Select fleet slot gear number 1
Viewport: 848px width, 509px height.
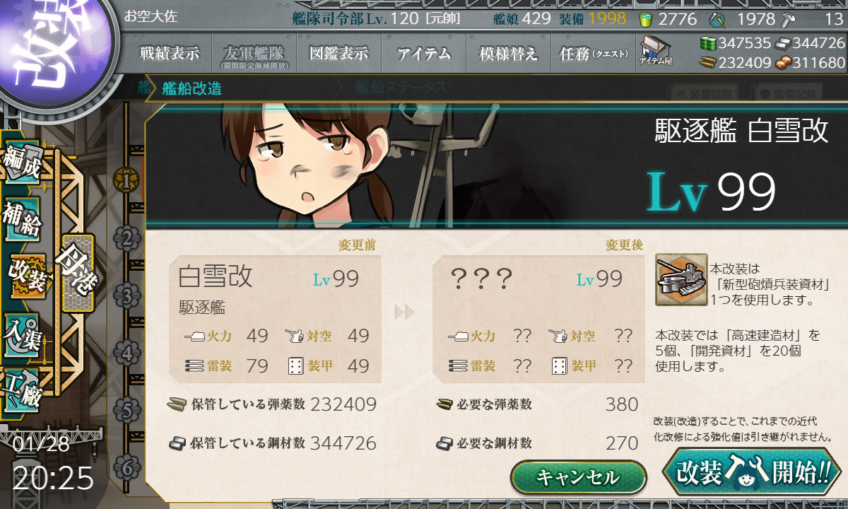click(126, 181)
